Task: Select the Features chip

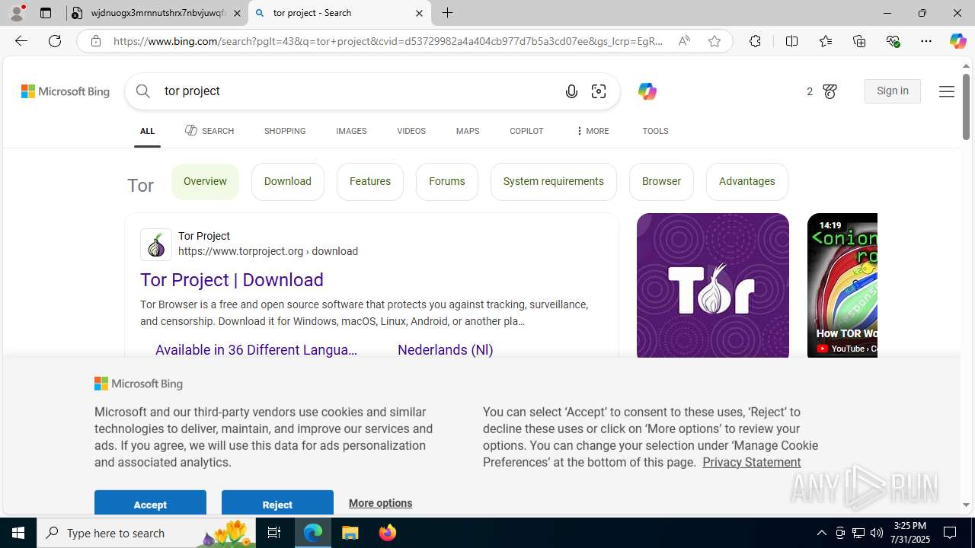Action: (x=370, y=181)
